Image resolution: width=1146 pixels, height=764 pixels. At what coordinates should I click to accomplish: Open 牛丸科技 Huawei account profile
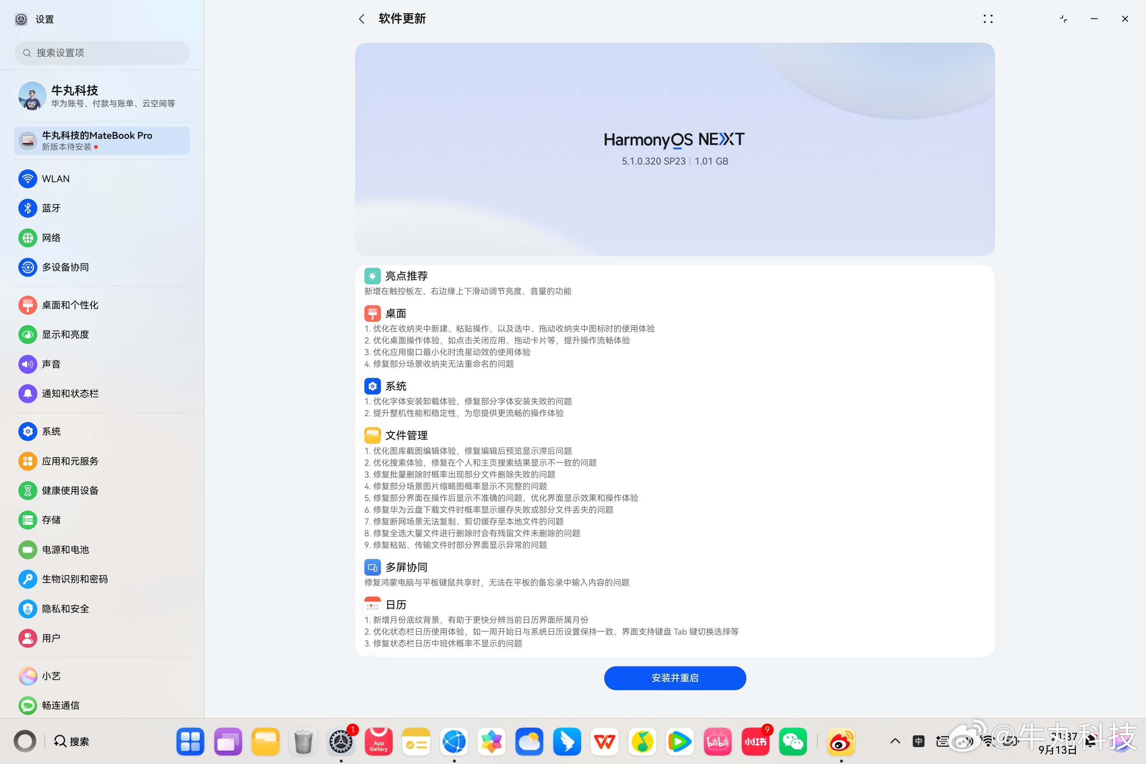coord(101,95)
